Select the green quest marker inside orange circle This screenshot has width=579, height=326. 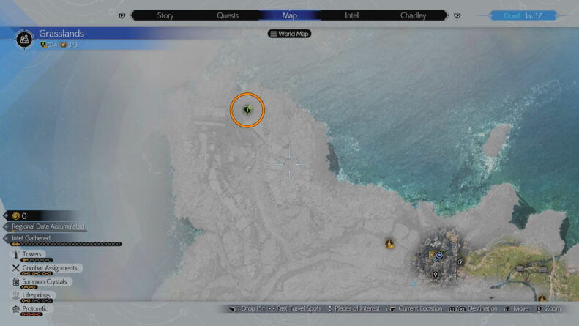click(247, 110)
